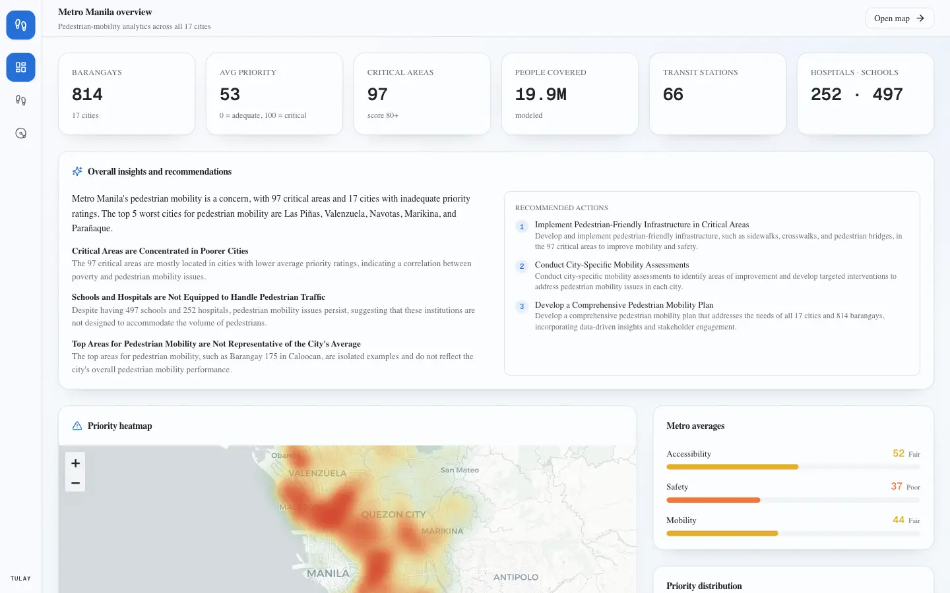
Task: Click '17 cities' caption under 814
Action: point(85,115)
